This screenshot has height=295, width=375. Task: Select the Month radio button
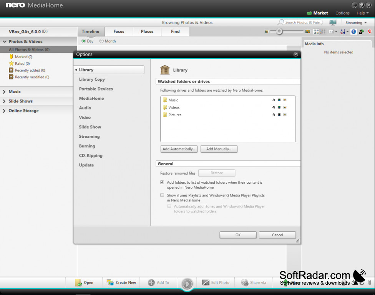(101, 41)
